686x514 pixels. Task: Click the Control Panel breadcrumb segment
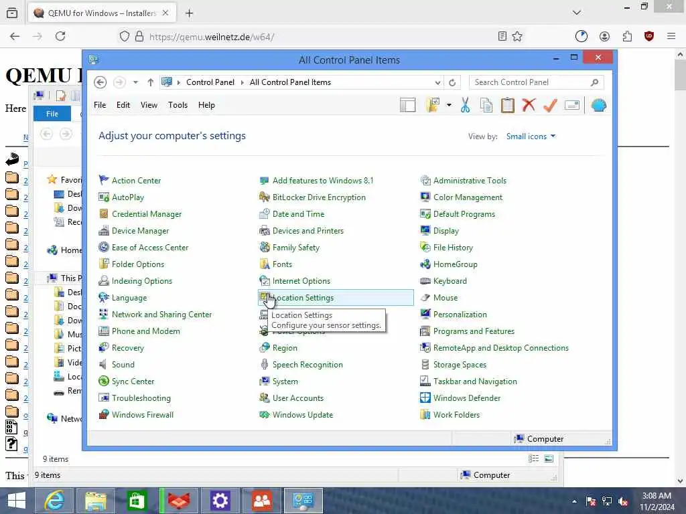(x=210, y=82)
